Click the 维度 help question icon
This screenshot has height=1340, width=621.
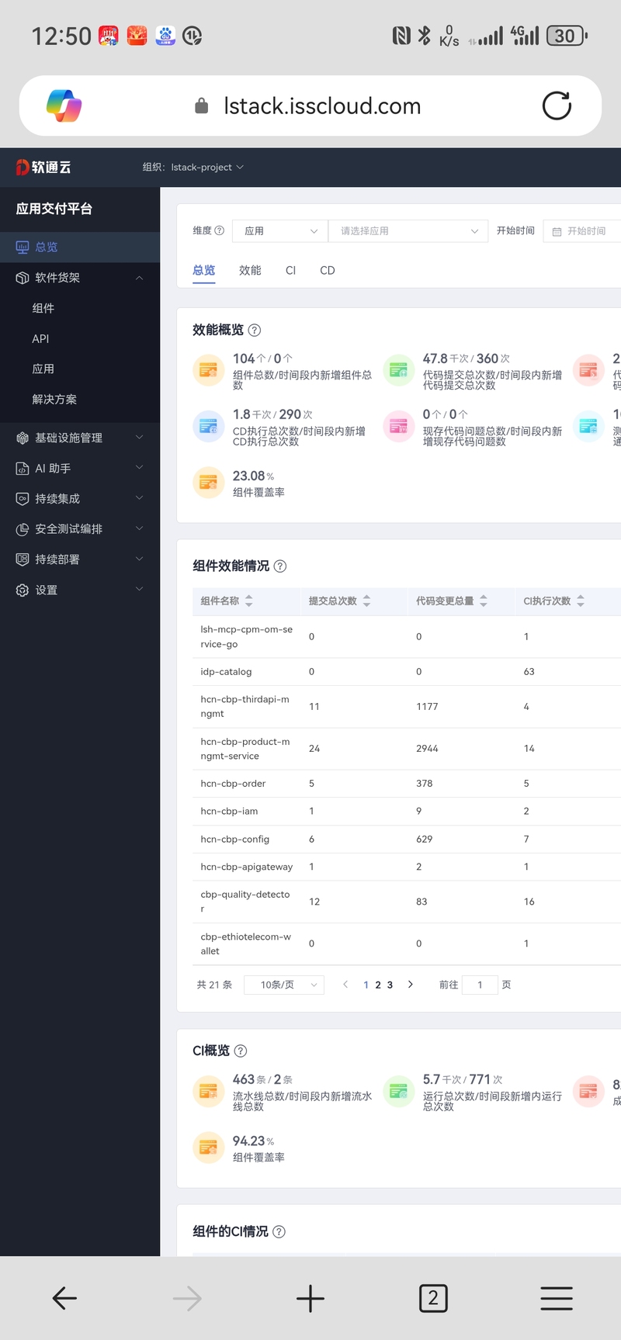pyautogui.click(x=219, y=230)
